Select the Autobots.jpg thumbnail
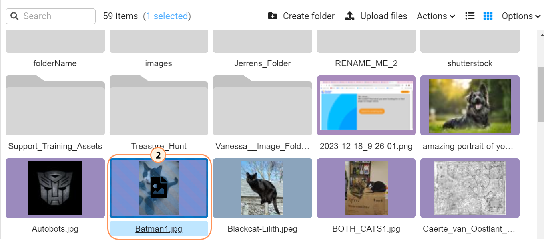 point(55,188)
